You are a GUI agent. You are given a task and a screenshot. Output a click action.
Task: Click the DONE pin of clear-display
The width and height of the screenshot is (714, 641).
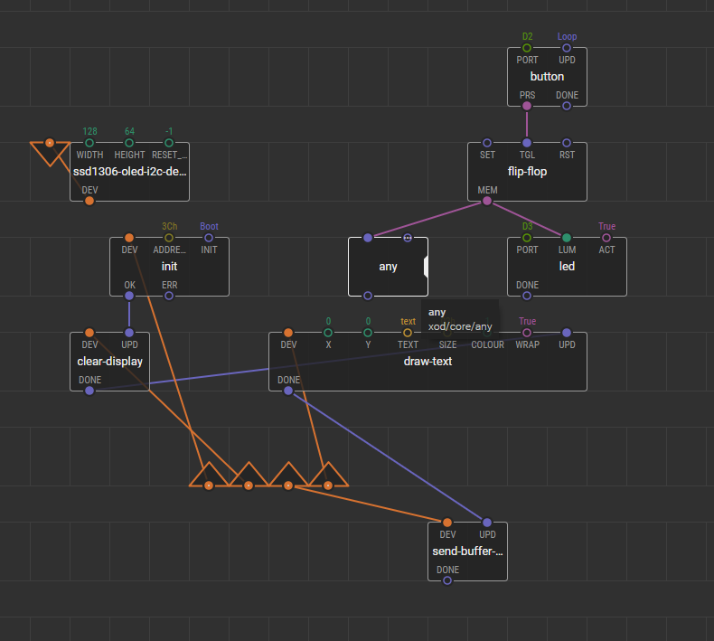(x=89, y=391)
